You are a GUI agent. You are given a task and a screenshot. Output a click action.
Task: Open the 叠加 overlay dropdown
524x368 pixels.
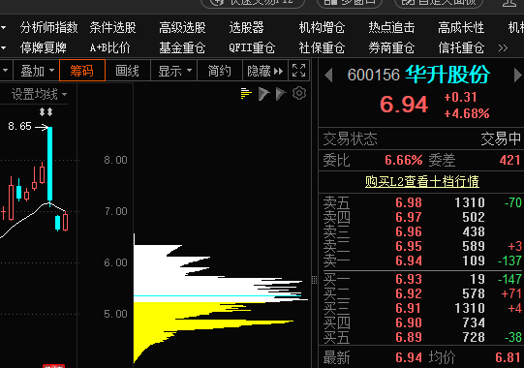coord(37,71)
